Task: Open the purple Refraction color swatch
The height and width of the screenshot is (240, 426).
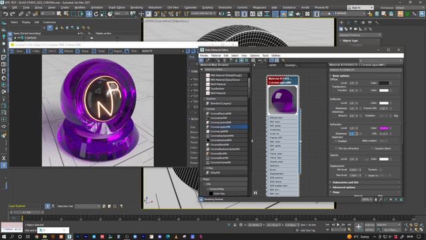Action: pos(383,128)
